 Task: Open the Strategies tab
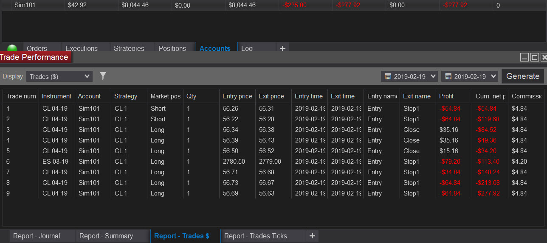[129, 48]
